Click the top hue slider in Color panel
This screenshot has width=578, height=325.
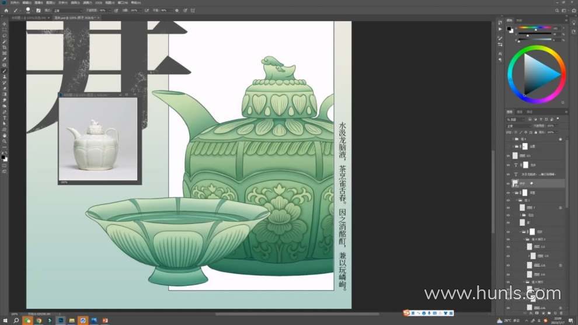535,27
